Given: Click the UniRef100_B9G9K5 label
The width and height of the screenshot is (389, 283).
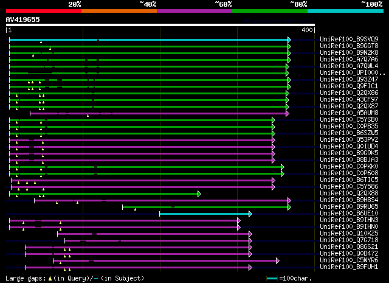Looking at the screenshot, I should (x=349, y=153).
